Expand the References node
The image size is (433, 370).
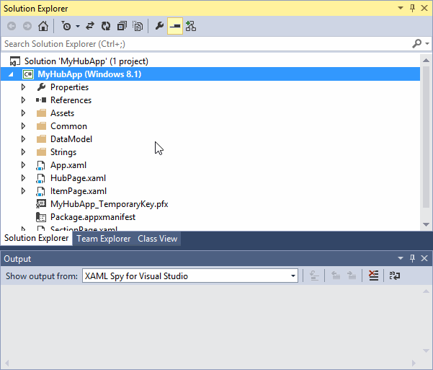click(x=24, y=100)
